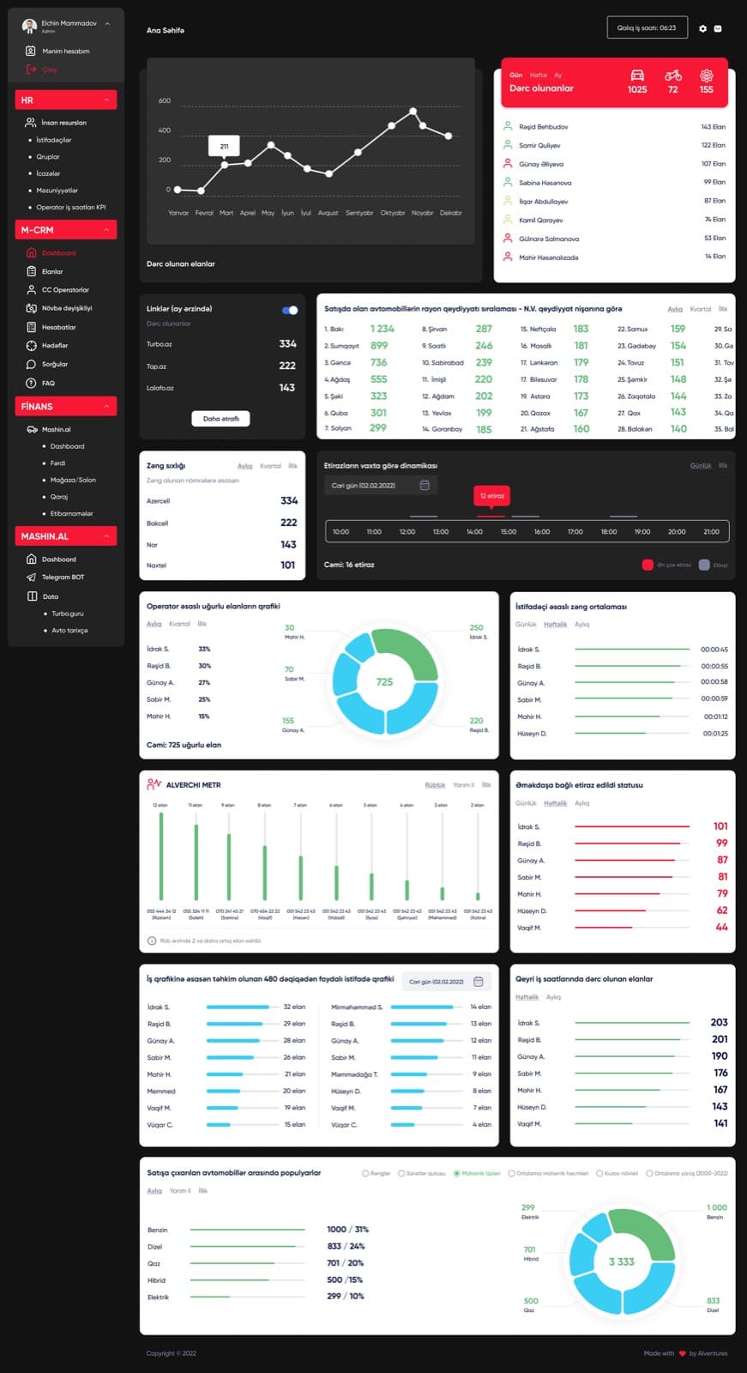Open the mail envelope icon in header
The height and width of the screenshot is (1373, 747).
(718, 28)
